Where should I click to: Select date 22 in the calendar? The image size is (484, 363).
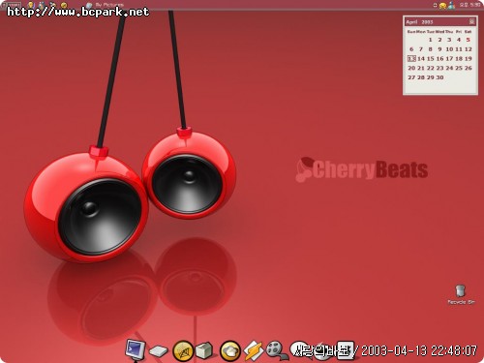[431, 68]
